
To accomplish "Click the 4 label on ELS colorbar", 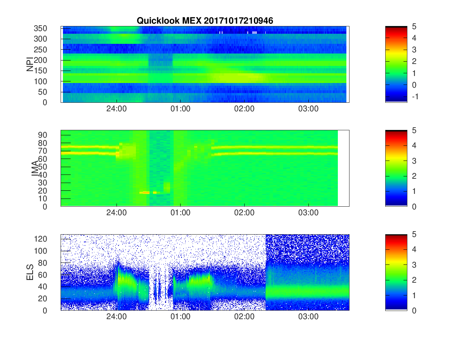I will coord(415,249).
